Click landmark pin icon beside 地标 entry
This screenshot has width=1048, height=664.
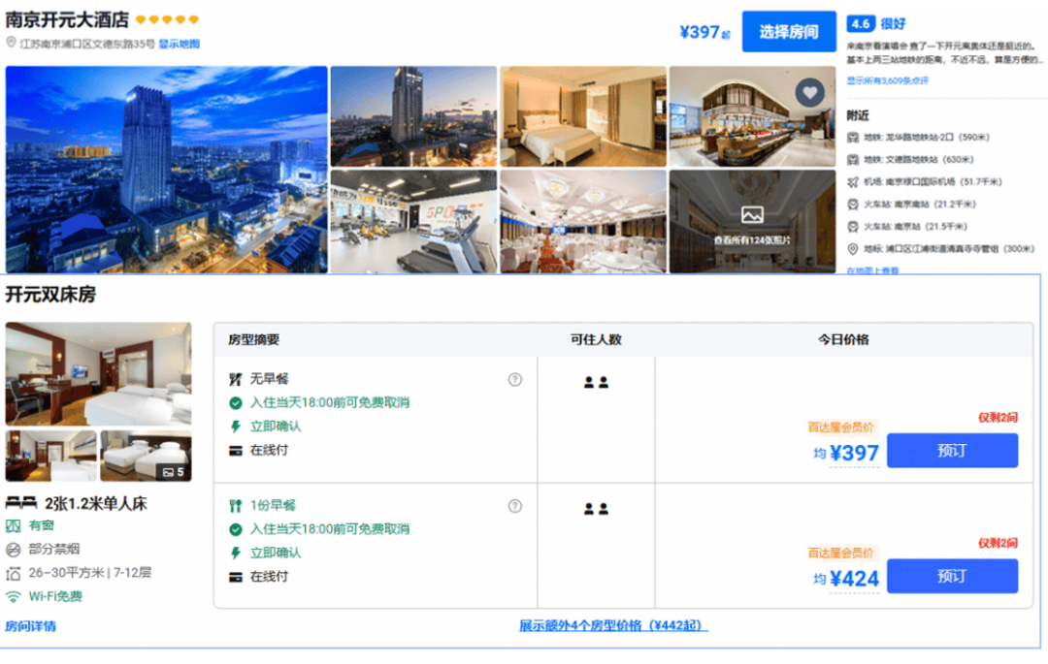pos(853,249)
